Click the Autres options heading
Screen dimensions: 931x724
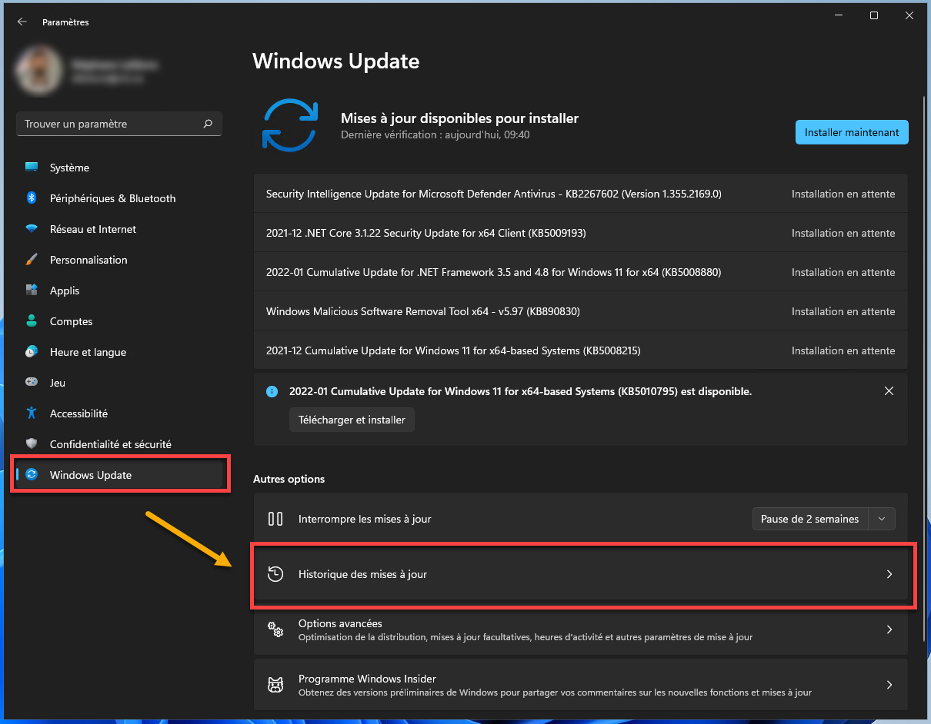pyautogui.click(x=289, y=479)
